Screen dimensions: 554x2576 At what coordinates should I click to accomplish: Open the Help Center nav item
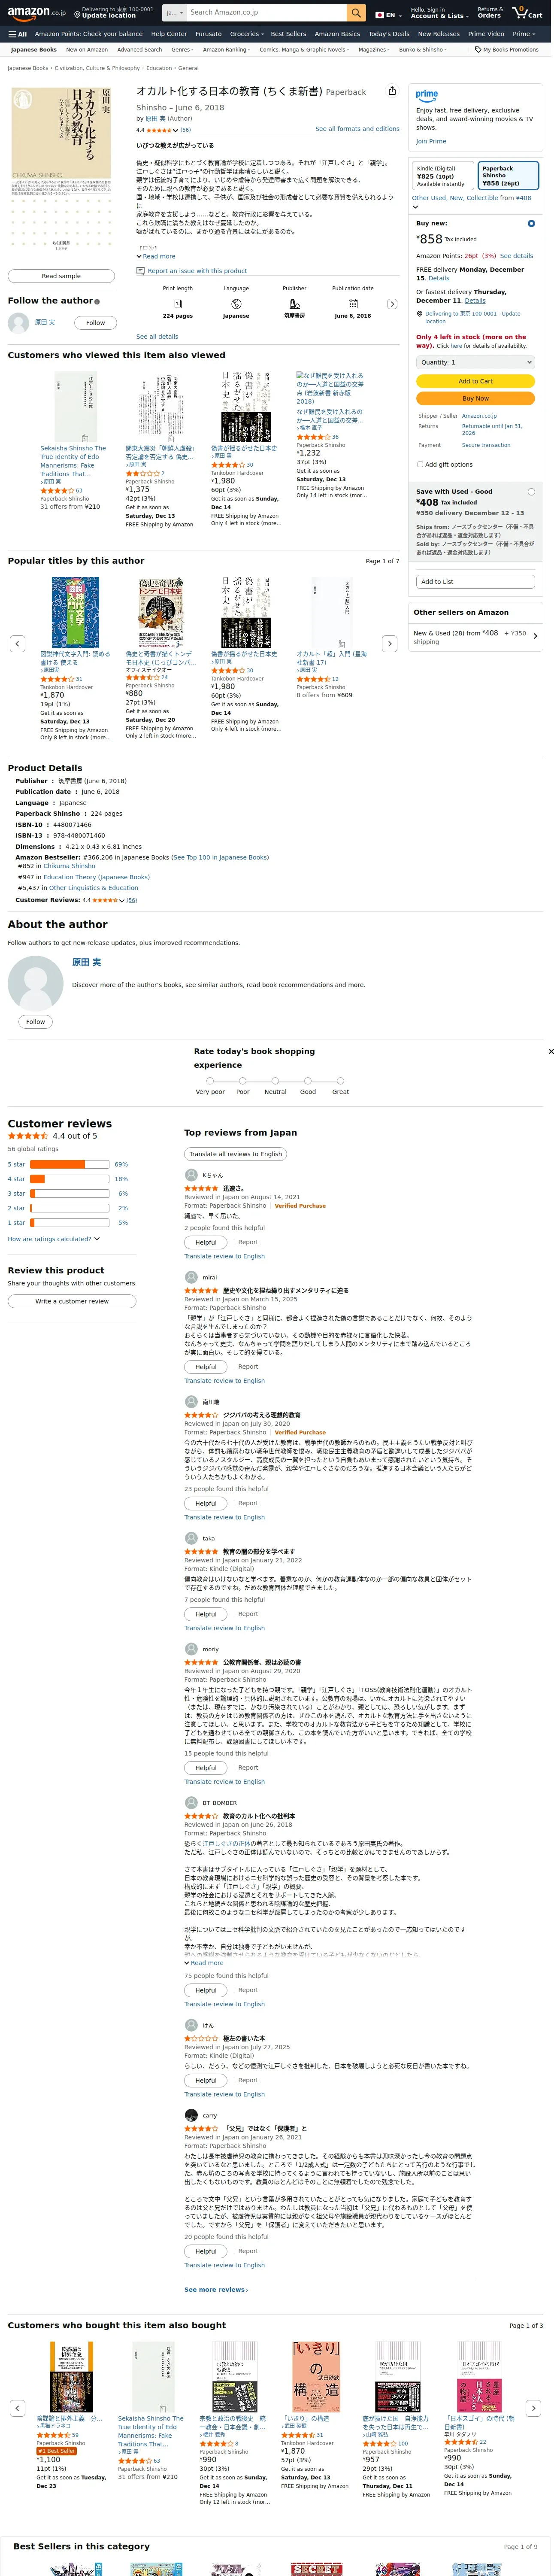169,33
